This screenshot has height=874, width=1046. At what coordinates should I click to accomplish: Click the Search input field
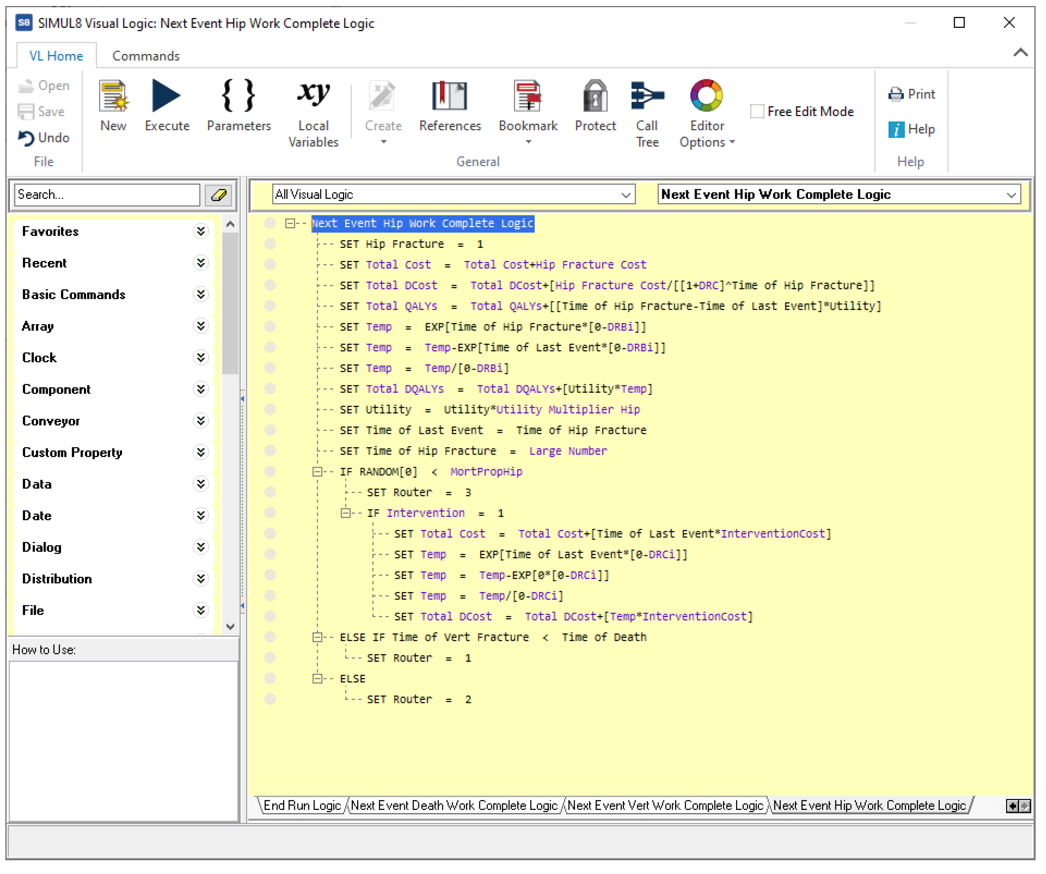pyautogui.click(x=107, y=195)
